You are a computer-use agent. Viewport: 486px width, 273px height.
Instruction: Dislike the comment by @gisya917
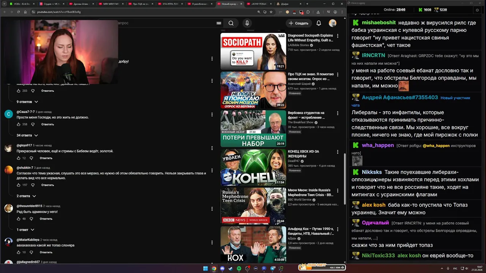click(x=31, y=158)
